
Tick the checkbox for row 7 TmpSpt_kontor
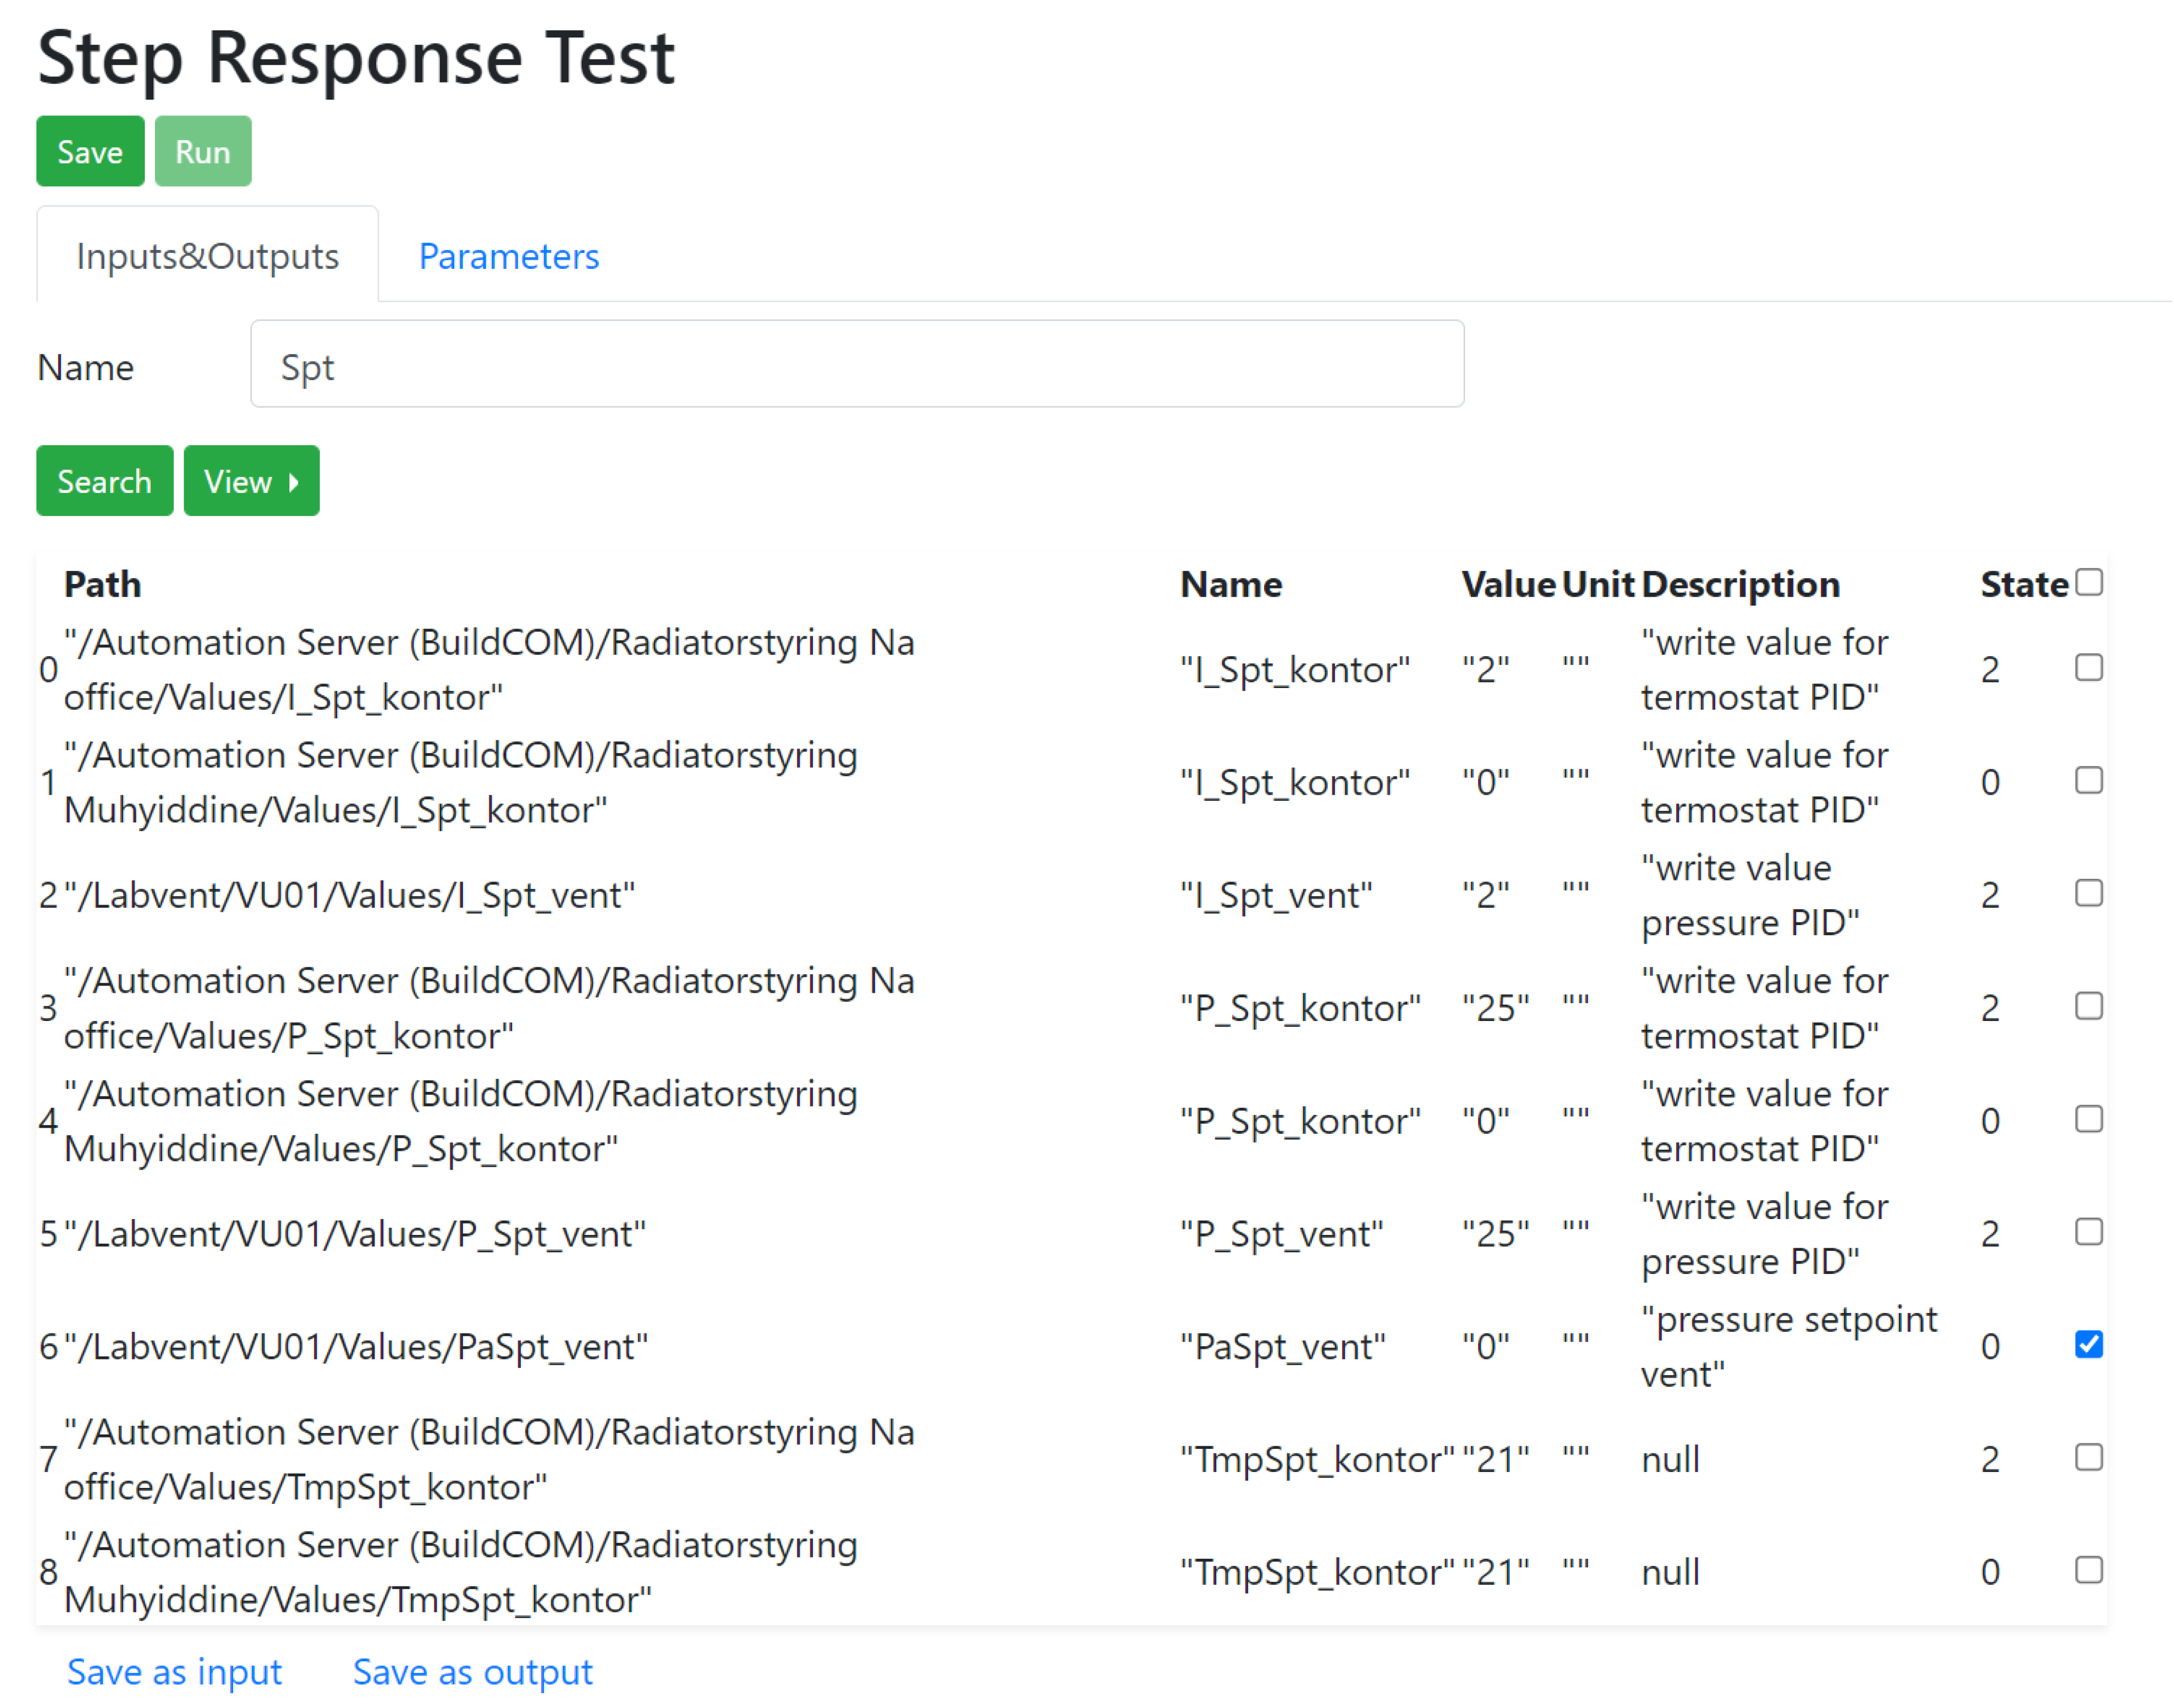point(2089,1458)
